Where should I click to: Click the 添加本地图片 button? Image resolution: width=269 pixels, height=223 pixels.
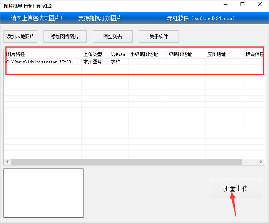20,36
